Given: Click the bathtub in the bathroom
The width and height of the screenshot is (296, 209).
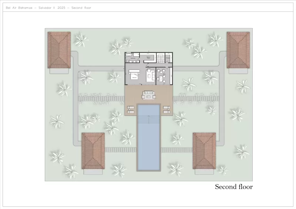Looking at the screenshot, I should pyautogui.click(x=129, y=55).
